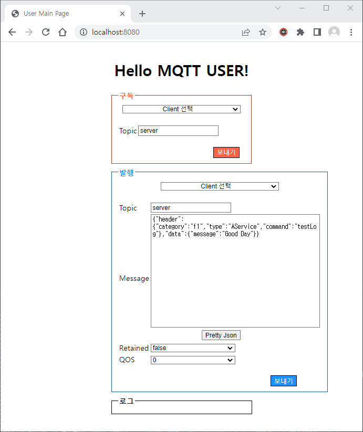Viewport: 363px width, 432px height.
Task: Click the blue 보내기 publish button
Action: point(284,381)
